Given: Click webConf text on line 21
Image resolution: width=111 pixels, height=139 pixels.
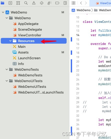Looking at the screenshot, I should pyautogui.click(x=104, y=66).
